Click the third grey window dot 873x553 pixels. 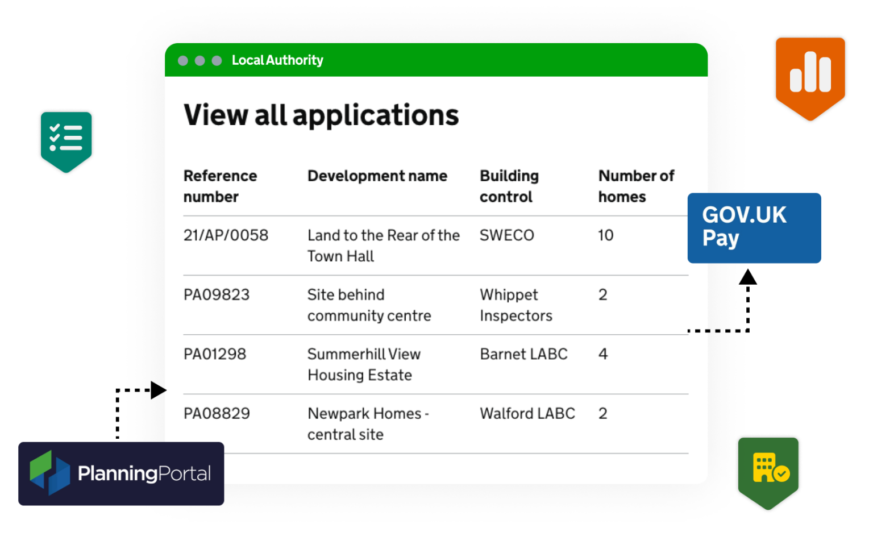217,61
